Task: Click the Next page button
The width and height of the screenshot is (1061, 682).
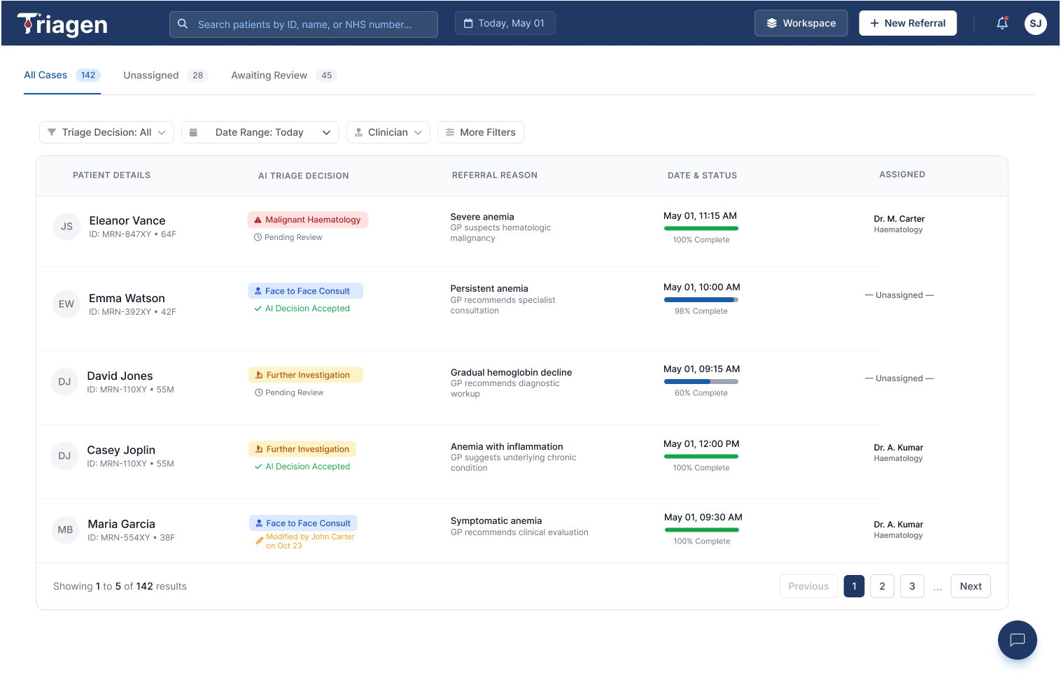Action: [971, 586]
